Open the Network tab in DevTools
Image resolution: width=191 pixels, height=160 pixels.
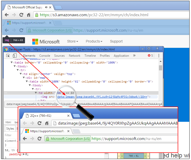pyautogui.click(x=74, y=56)
